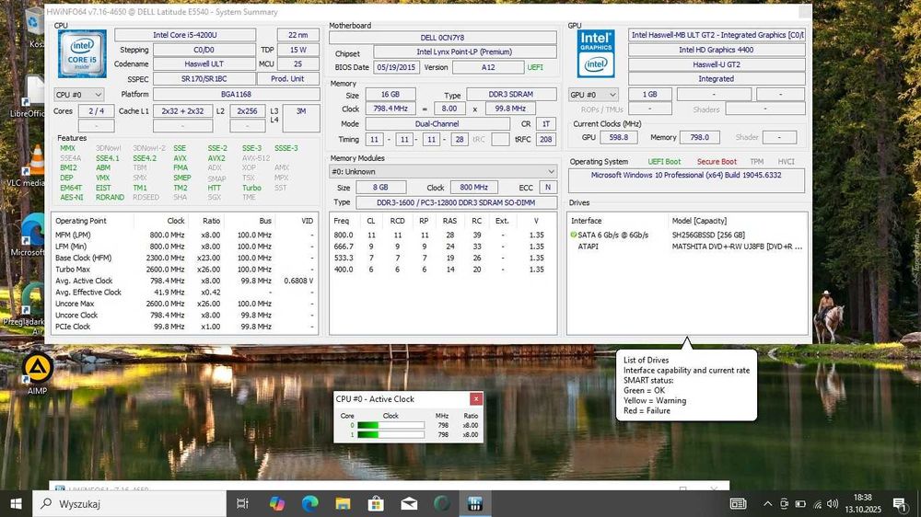Click the 'Avg. Effective Clock' row
This screenshot has width=921, height=517.
(184, 293)
